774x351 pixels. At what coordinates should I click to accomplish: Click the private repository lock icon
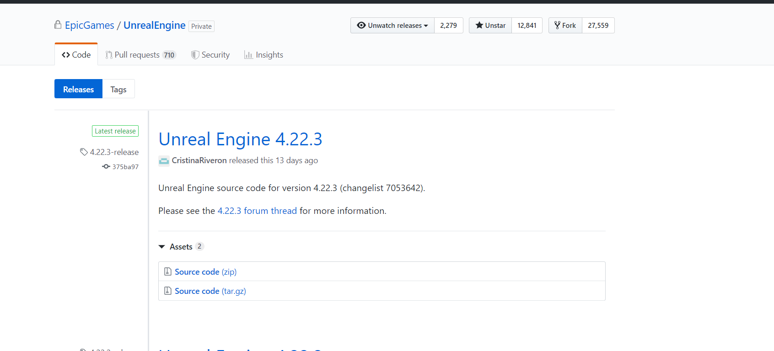click(58, 25)
